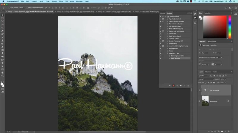
Task: Toggle checkmark for Vignette (selection) action
Action: point(160,19)
